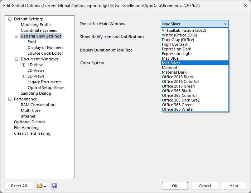Screen dimensions: 251x193
Task: Collapse the Performance tree node
Action: [x=10, y=99]
